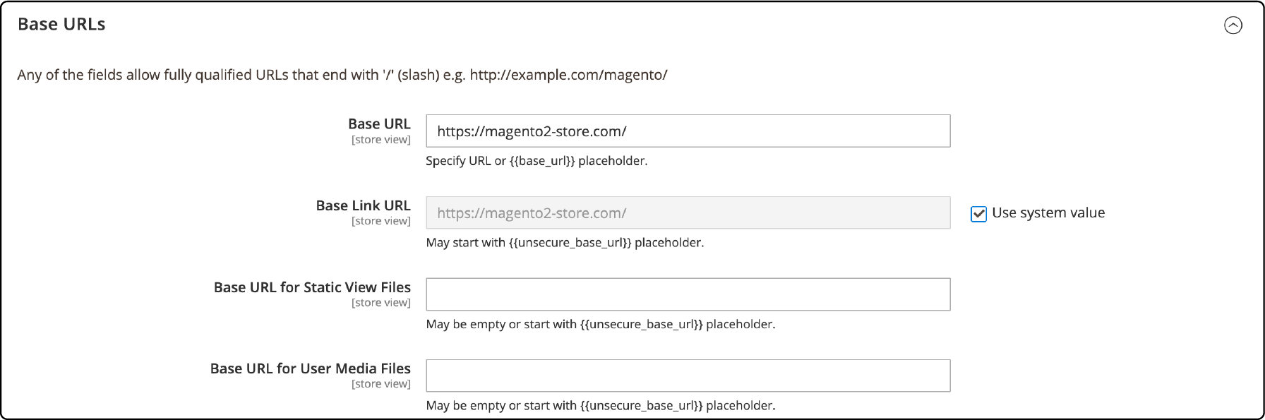Click 'Specify URL or {{base_url}} placeholder.' hint

[x=536, y=161]
